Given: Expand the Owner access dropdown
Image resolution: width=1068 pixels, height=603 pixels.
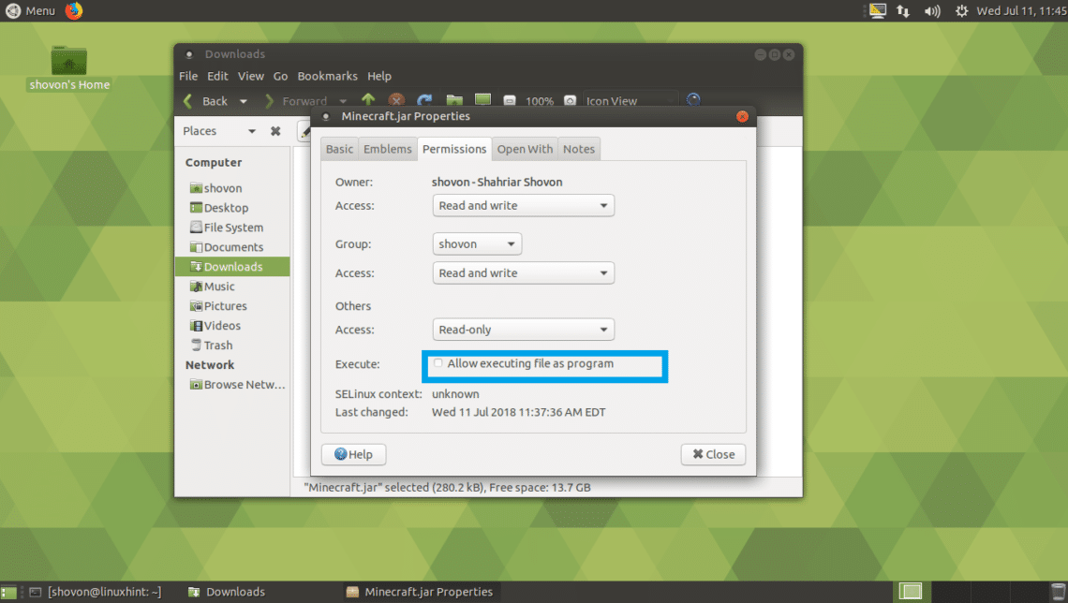Looking at the screenshot, I should [523, 206].
